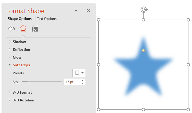Viewport: 192px width, 113px height.
Task: Close the Format Shape pane
Action: pos(88,10)
